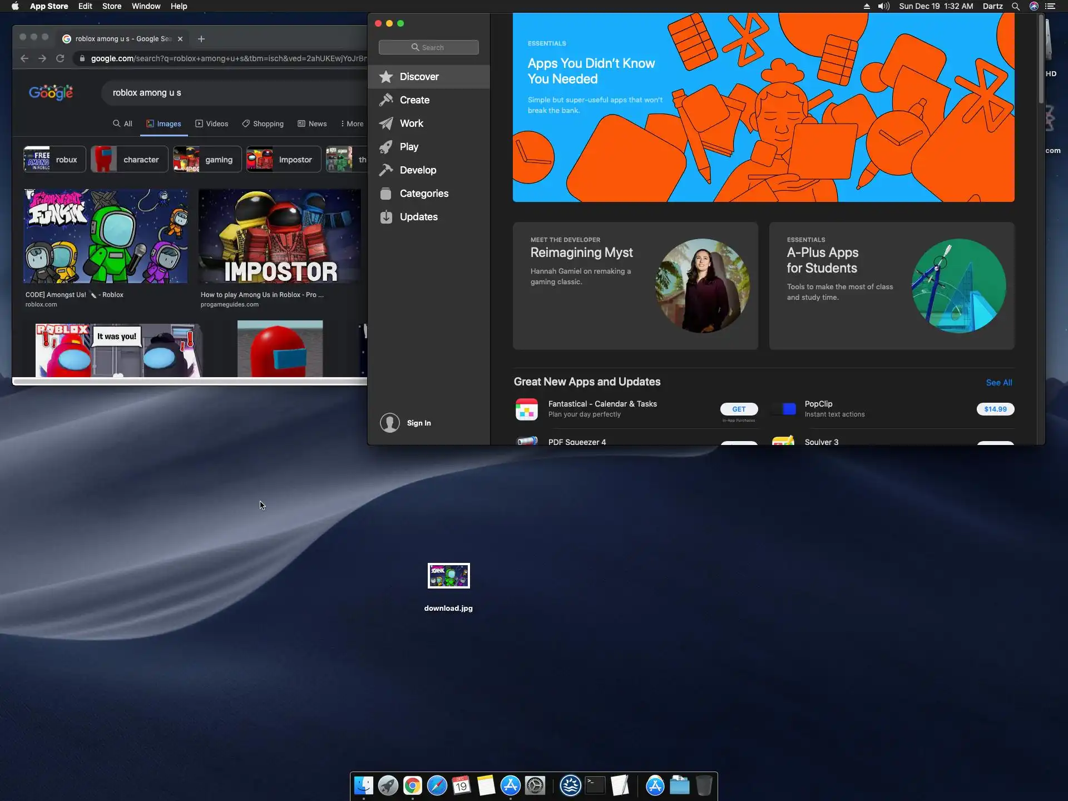The image size is (1068, 801).
Task: Click See All for new apps
Action: click(998, 382)
